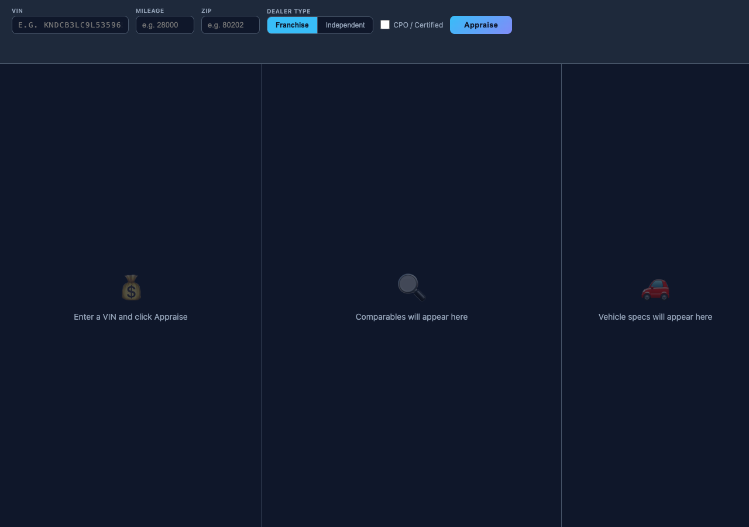Click the car emoji in the right panel
Screen dimensions: 749x527
(x=655, y=289)
